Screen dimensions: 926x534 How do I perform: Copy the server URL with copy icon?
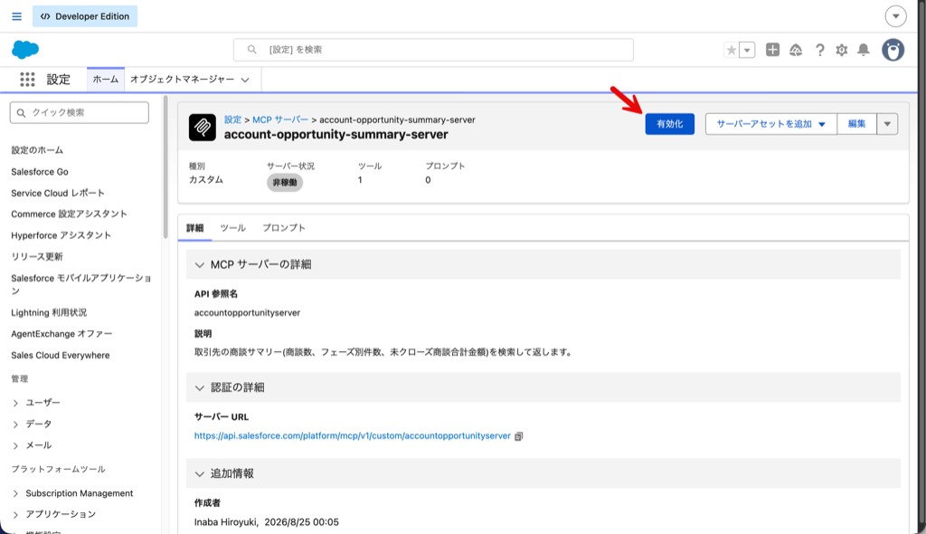[x=518, y=436]
